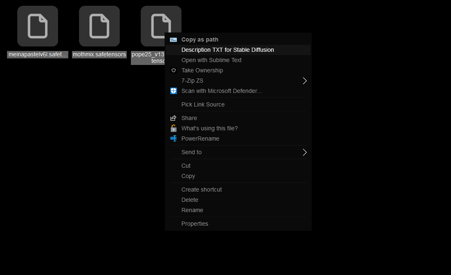This screenshot has width=451, height=275.
Task: Click the meinapastelv6l.safet... file name label
Action: (38, 54)
